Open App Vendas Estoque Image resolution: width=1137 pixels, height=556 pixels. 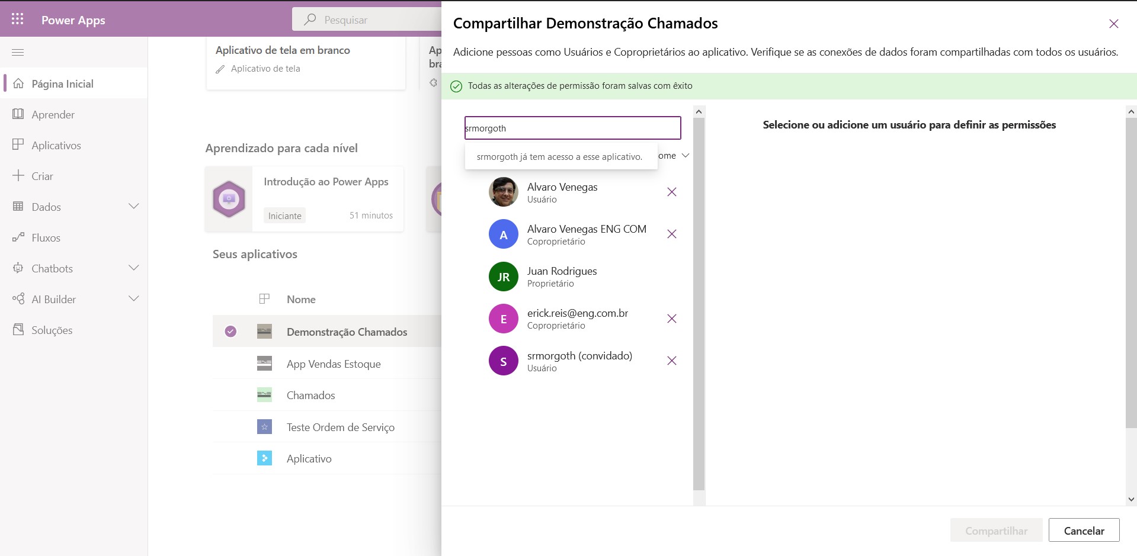click(x=334, y=364)
